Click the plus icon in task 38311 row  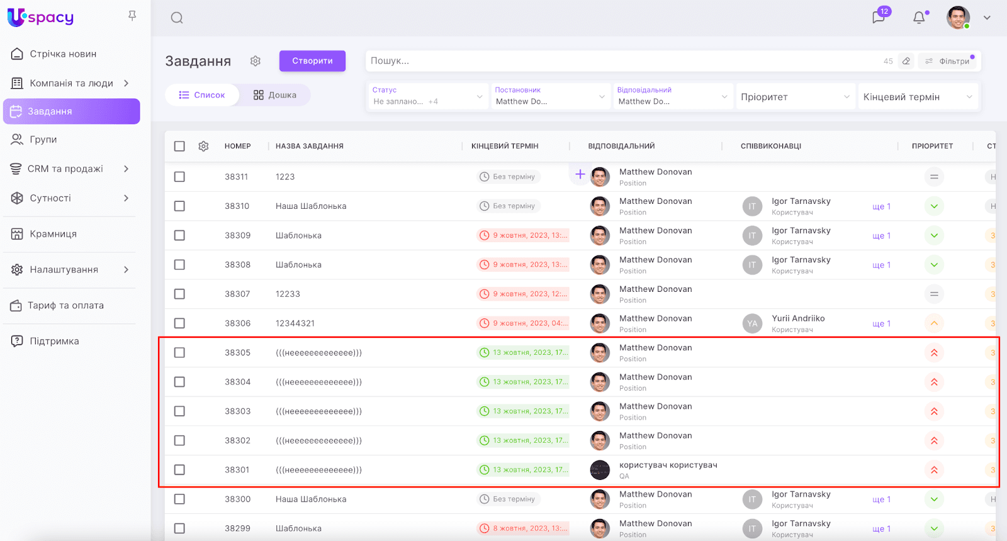coord(580,174)
